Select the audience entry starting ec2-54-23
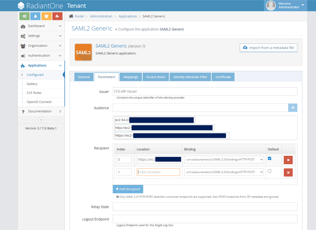 tap(155, 120)
